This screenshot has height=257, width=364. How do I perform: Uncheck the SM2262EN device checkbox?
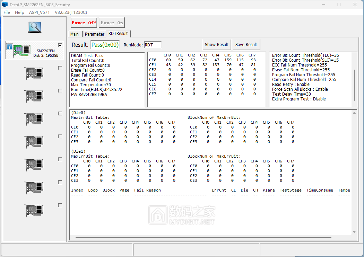coord(60,45)
